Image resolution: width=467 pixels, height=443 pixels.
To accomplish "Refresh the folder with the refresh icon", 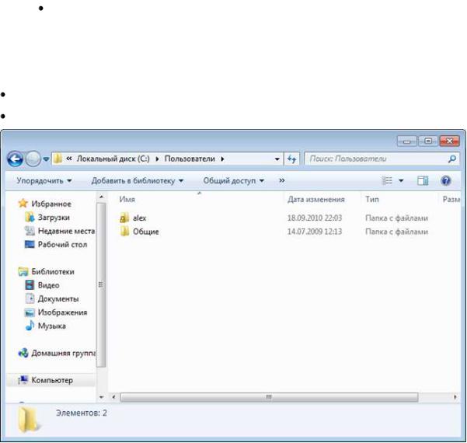I will click(x=292, y=159).
